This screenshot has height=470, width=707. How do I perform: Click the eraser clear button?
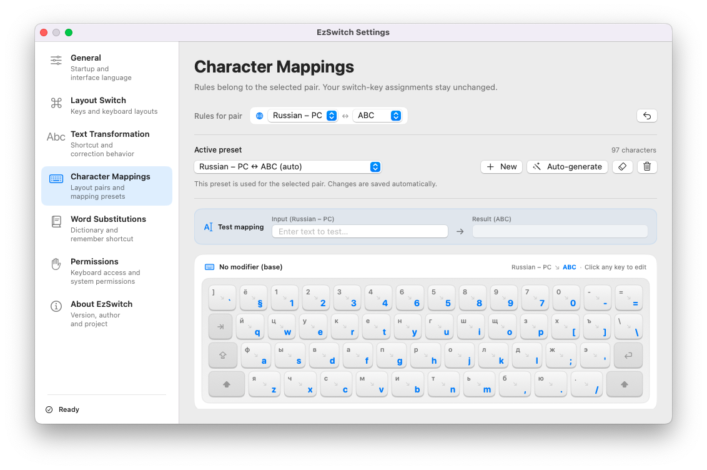pos(622,166)
